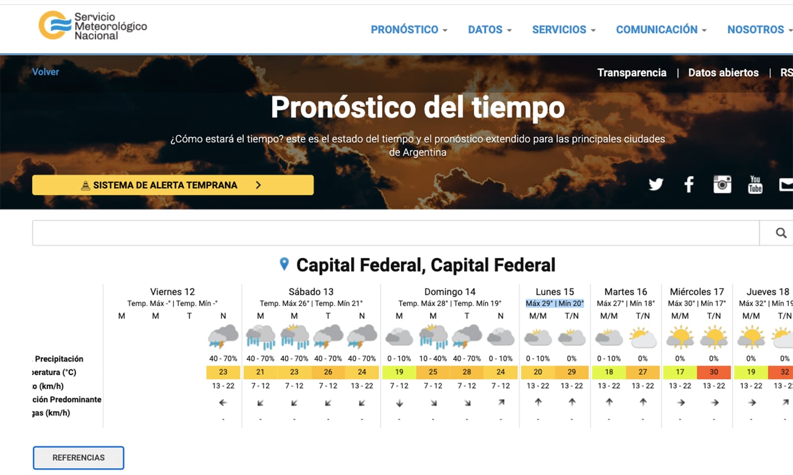Click the Domingo 14 night cloudy icon
793x475 pixels.
click(x=501, y=337)
